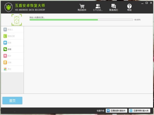The width and height of the screenshot is (154, 115).
Task: Select the 文档 documents icon in sidebar
Action: tap(5, 62)
